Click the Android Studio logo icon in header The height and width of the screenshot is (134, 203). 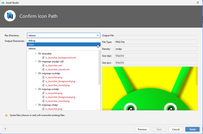[10, 16]
